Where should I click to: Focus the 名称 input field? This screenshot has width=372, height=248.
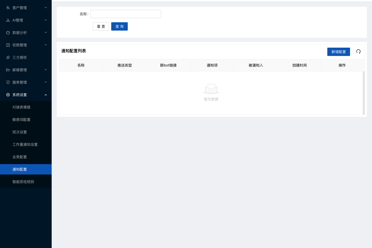[x=126, y=14]
